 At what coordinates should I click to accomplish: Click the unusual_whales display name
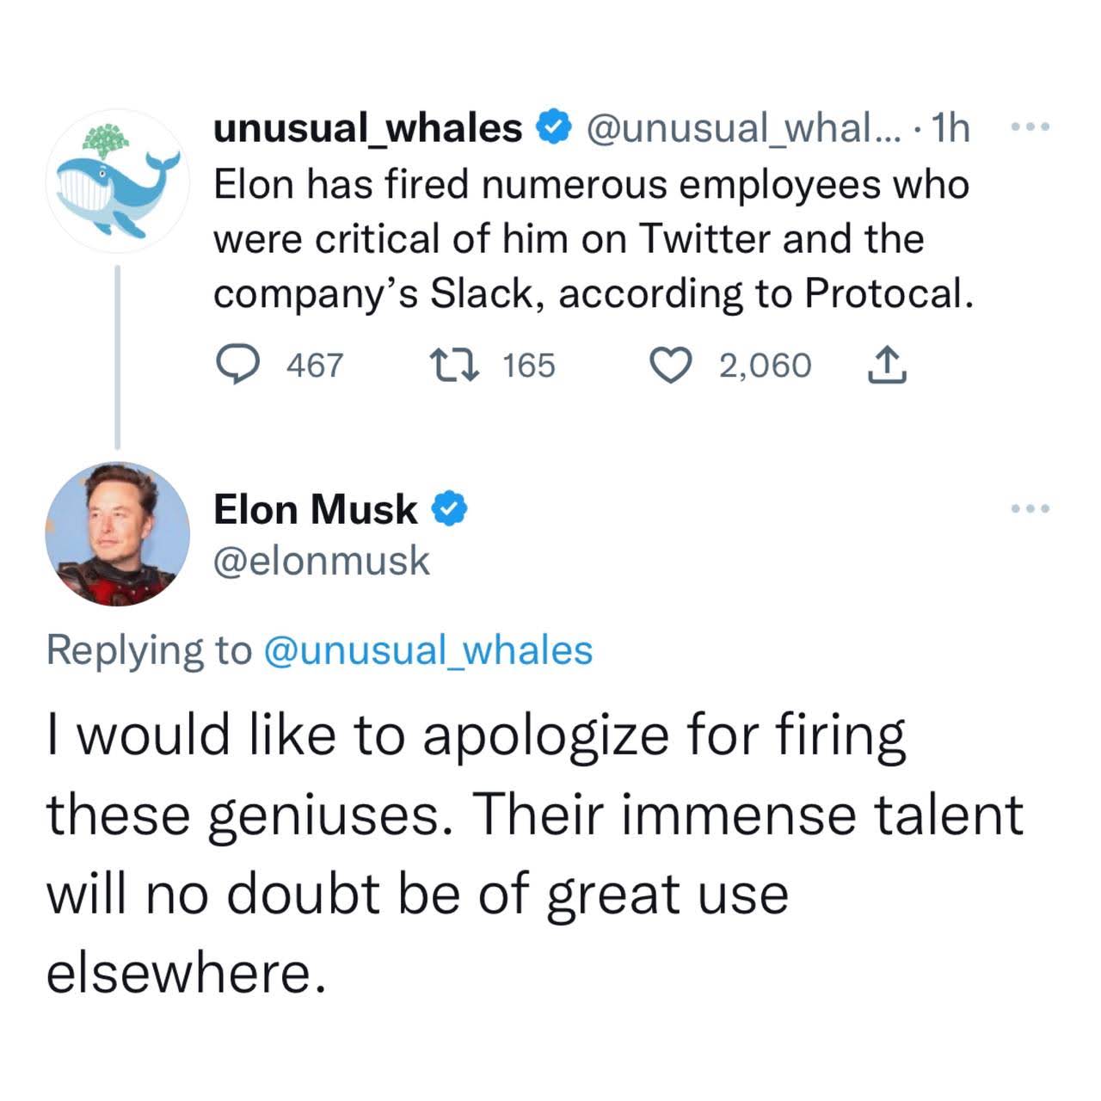[x=367, y=128]
